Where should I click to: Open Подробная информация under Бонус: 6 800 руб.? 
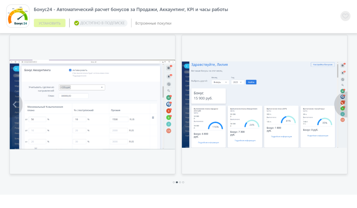click(208, 142)
